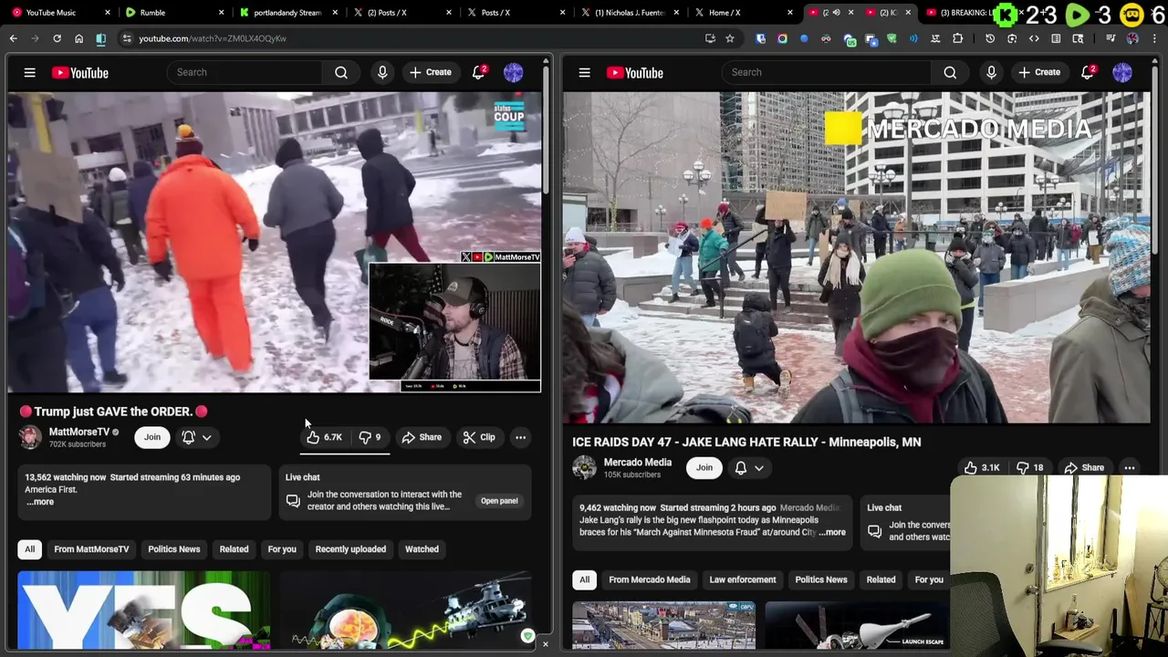
Task: Open live chat panel with 'Open panel'
Action: 499,501
